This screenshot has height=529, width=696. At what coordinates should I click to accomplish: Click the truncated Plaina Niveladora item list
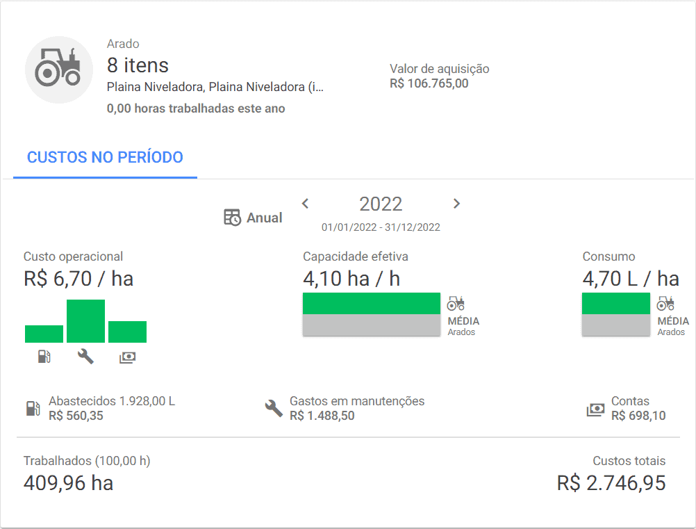pos(215,87)
